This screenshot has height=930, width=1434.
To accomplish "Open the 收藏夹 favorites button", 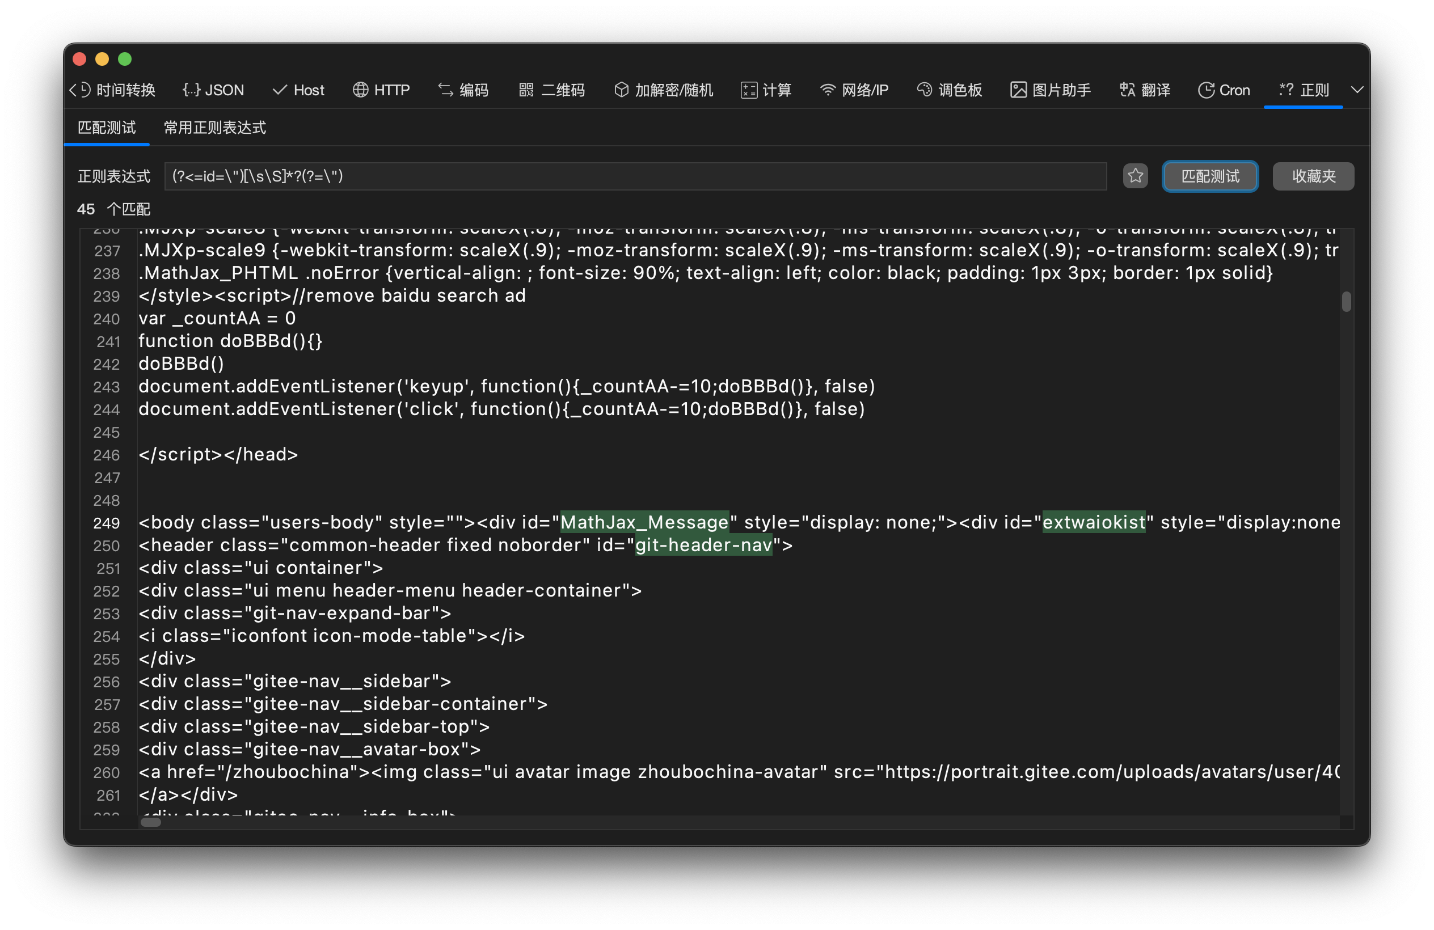I will [1313, 176].
